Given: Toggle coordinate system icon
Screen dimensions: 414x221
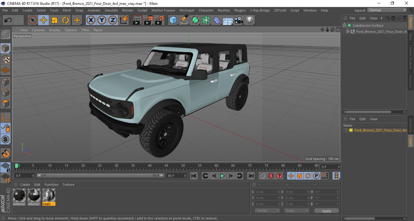Looking at the screenshot, I should [x=124, y=20].
